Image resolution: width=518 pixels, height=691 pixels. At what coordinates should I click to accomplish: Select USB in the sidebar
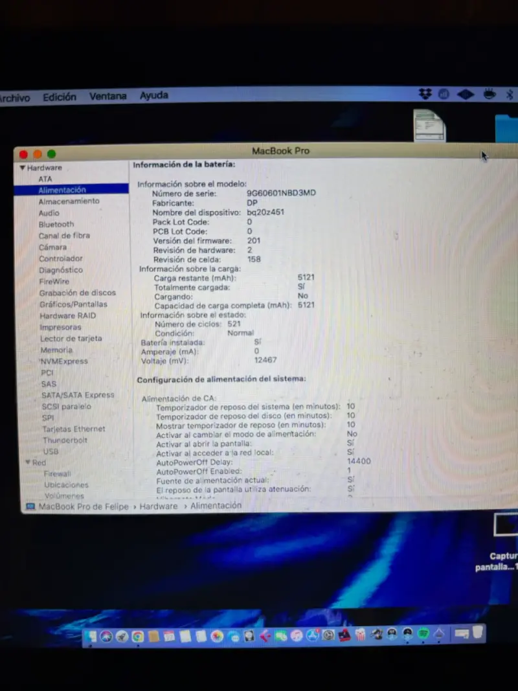tap(51, 451)
